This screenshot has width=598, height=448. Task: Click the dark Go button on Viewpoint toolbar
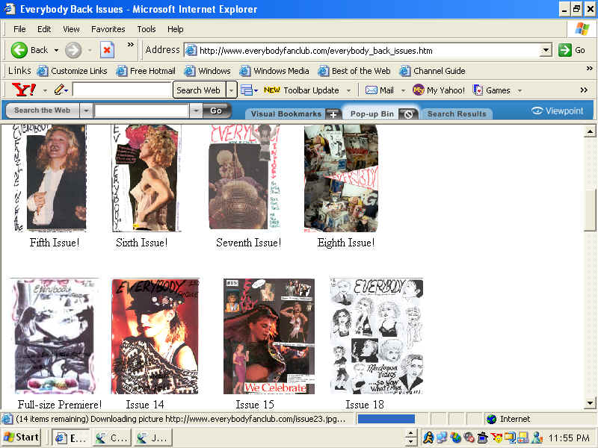click(216, 111)
